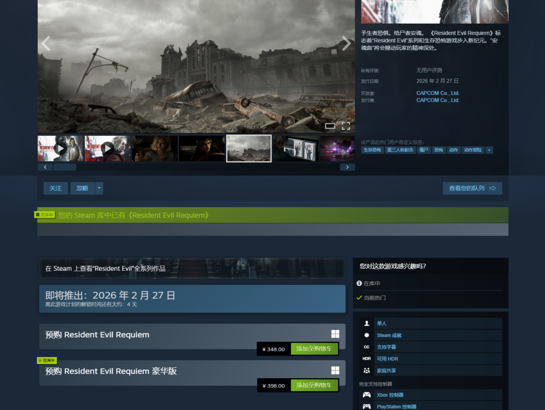
Task: Toggle the 忽略 ignore button
Action: click(82, 188)
